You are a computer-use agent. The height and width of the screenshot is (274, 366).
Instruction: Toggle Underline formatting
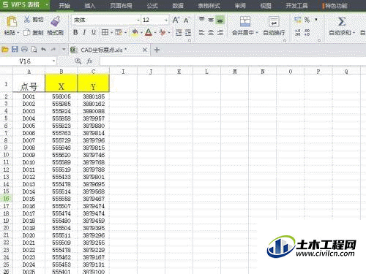[x=94, y=32]
